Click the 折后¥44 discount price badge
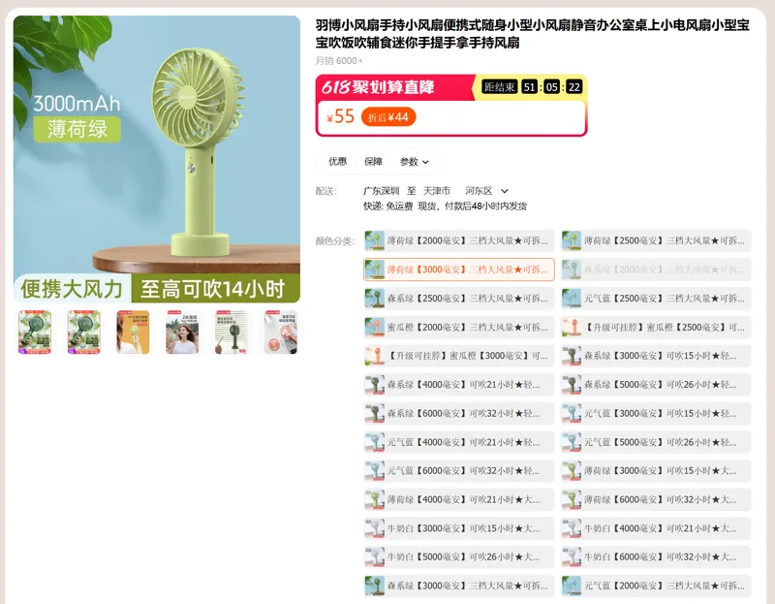This screenshot has width=775, height=604. tap(388, 117)
